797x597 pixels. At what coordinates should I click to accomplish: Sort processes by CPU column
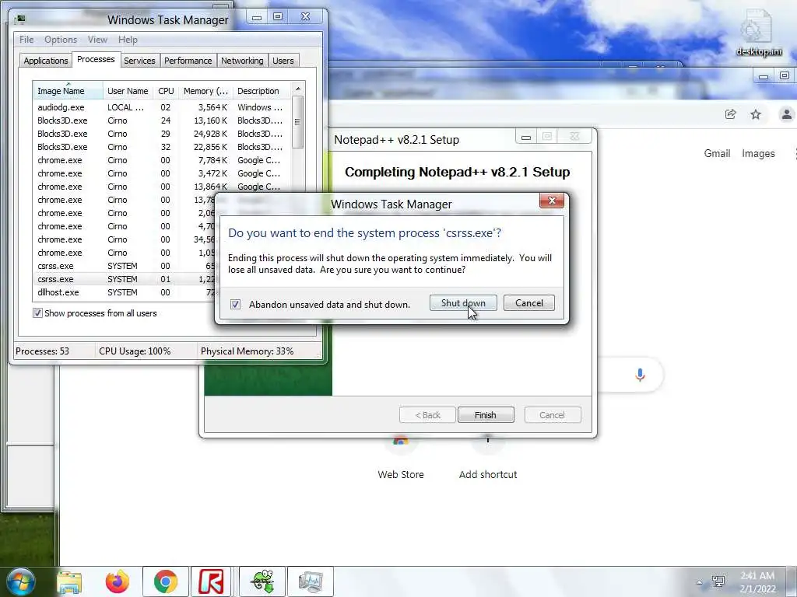(x=166, y=91)
